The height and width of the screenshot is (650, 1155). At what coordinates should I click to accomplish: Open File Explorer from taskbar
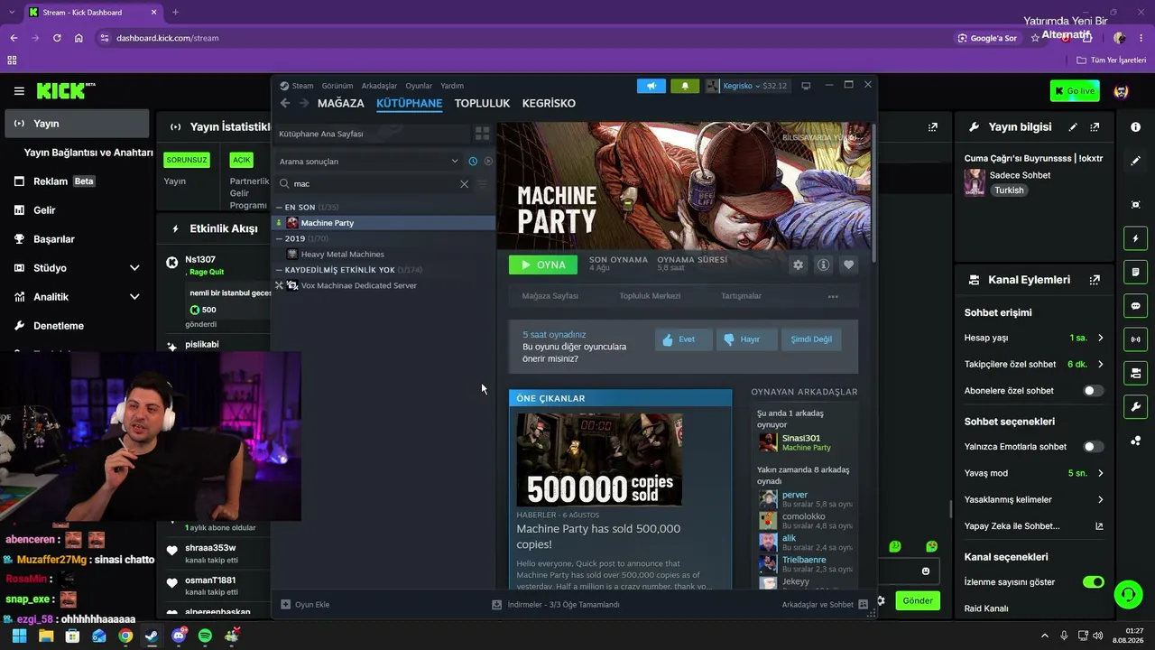[46, 636]
